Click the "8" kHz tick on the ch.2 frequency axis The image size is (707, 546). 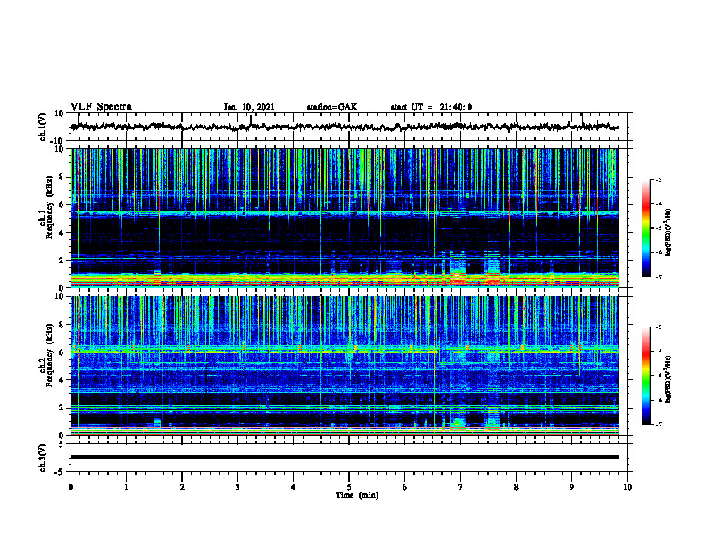pyautogui.click(x=62, y=325)
